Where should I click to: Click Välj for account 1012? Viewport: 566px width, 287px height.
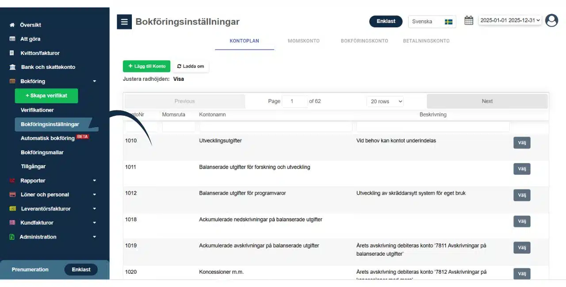tap(522, 195)
